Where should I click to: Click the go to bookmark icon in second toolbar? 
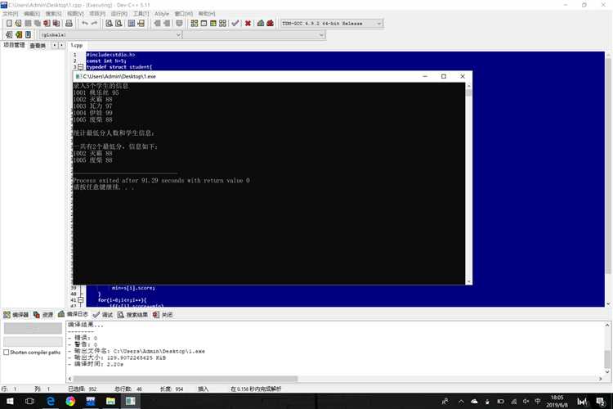[x=28, y=35]
